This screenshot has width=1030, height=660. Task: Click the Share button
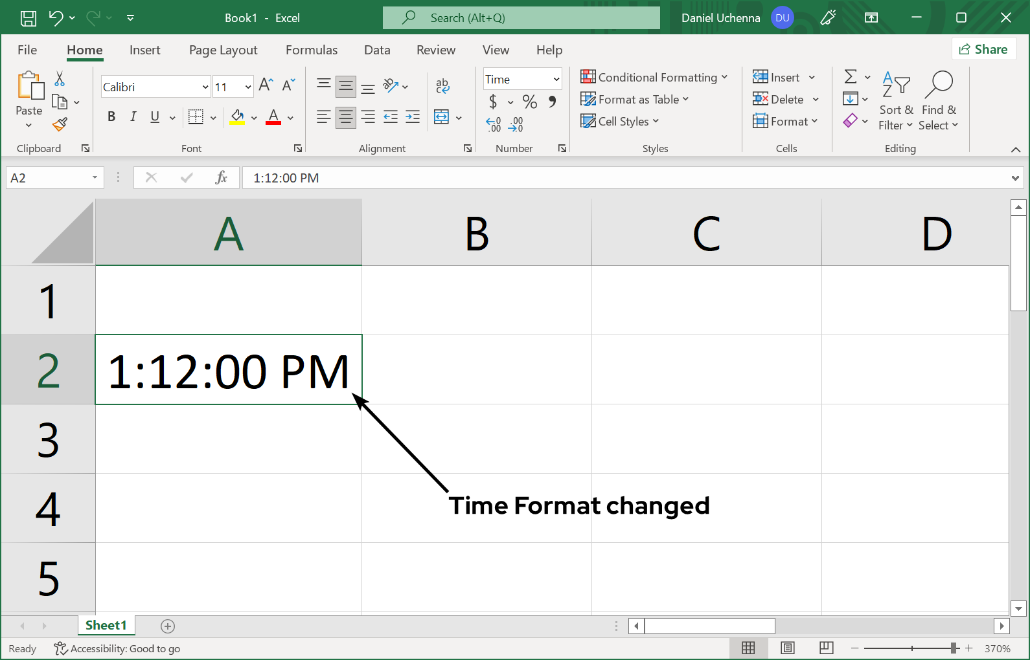(x=983, y=49)
